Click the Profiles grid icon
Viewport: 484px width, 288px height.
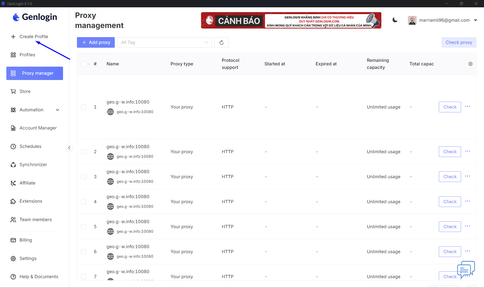coord(13,55)
